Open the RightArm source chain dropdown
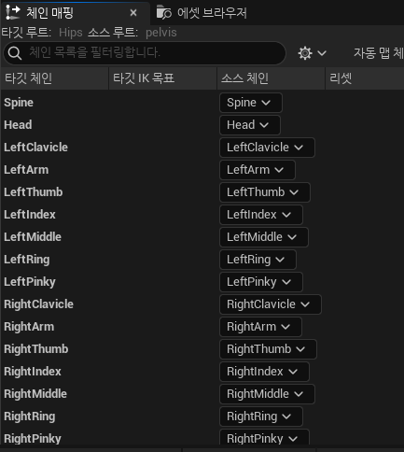This screenshot has height=452, width=404. [x=260, y=327]
